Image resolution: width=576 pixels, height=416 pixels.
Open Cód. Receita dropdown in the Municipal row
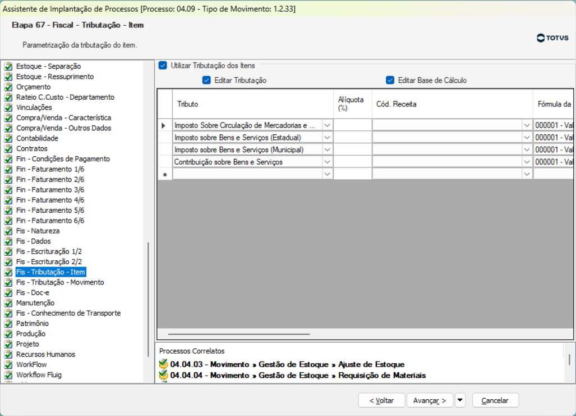(x=527, y=149)
